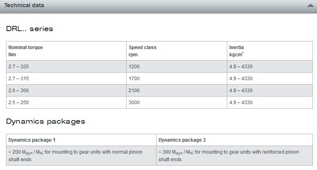Select the 2.6 – 300 torque cell

tap(66, 90)
